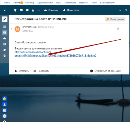Open the contacts person icon in sidebar

(5, 104)
